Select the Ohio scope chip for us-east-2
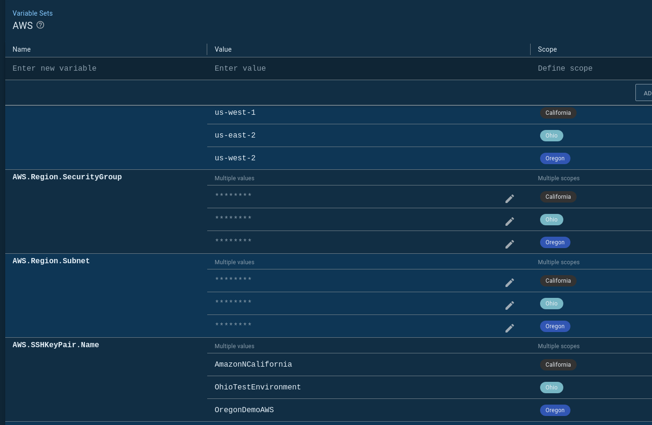The image size is (652, 425). (x=551, y=136)
